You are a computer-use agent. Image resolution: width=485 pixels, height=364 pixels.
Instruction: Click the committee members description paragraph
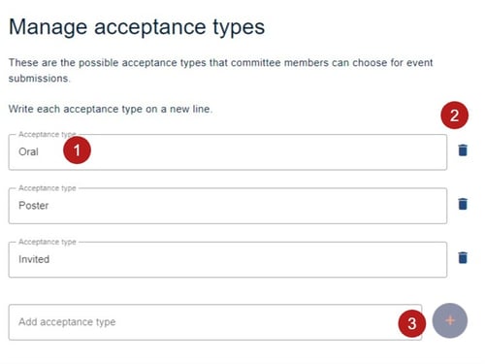pyautogui.click(x=220, y=70)
